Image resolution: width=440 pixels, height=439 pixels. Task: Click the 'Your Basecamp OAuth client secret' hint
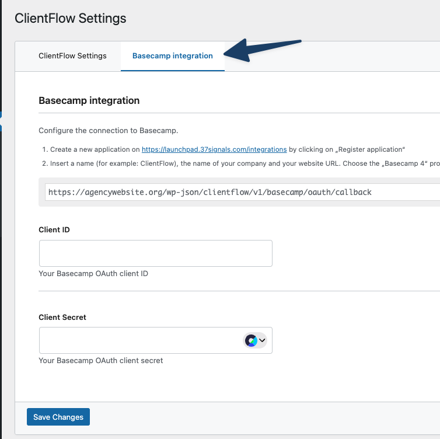tap(101, 360)
